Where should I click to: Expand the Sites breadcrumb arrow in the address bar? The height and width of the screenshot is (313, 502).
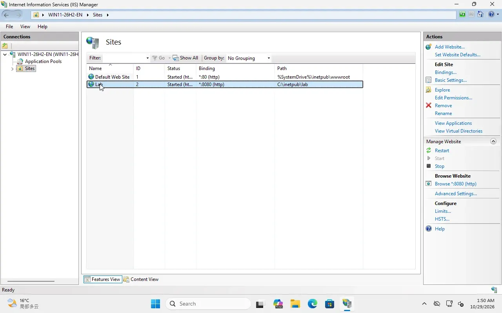[107, 15]
